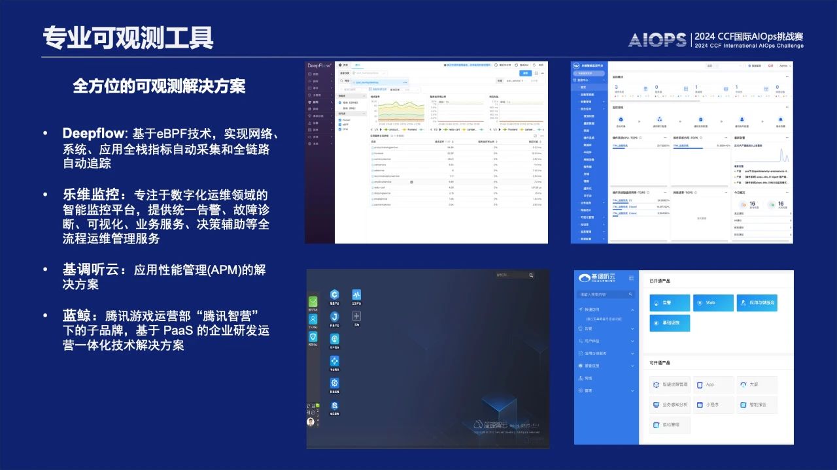Click the user avatar at BlueKing dock bottom
This screenshot has width=837, height=470.
311,422
